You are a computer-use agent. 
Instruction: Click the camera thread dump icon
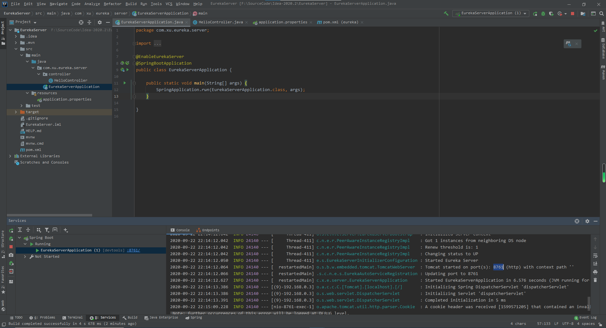coord(11,255)
